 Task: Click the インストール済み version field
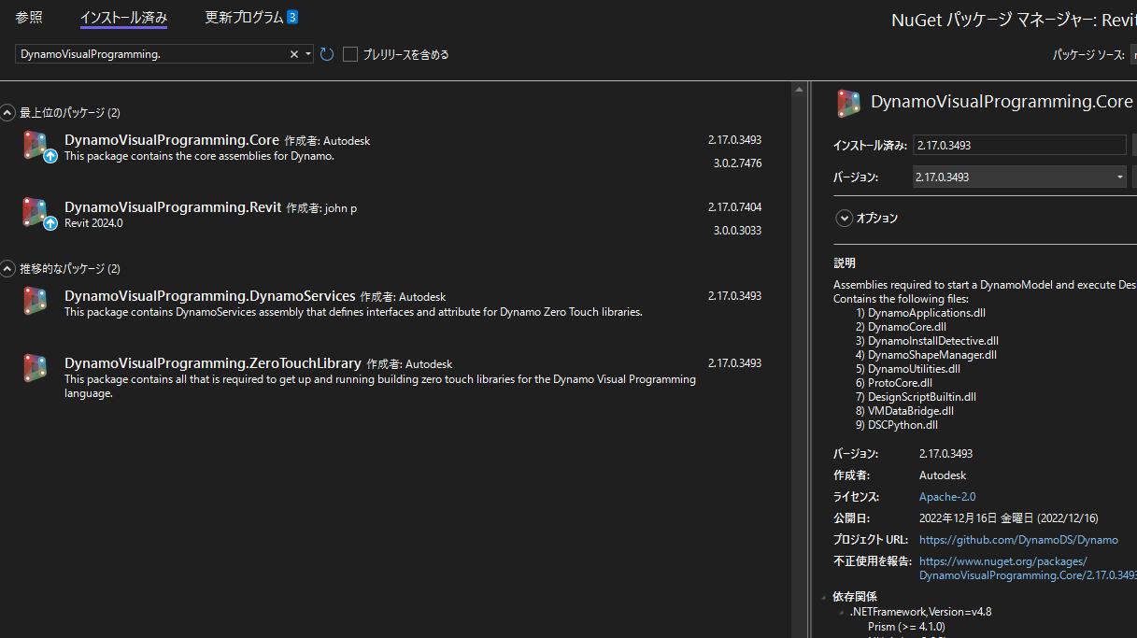(1020, 145)
